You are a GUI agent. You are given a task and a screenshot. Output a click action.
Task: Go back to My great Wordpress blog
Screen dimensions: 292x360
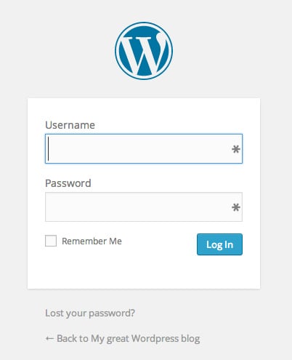123,339
